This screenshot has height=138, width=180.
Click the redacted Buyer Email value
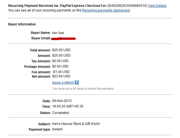pyautogui.click(x=63, y=39)
